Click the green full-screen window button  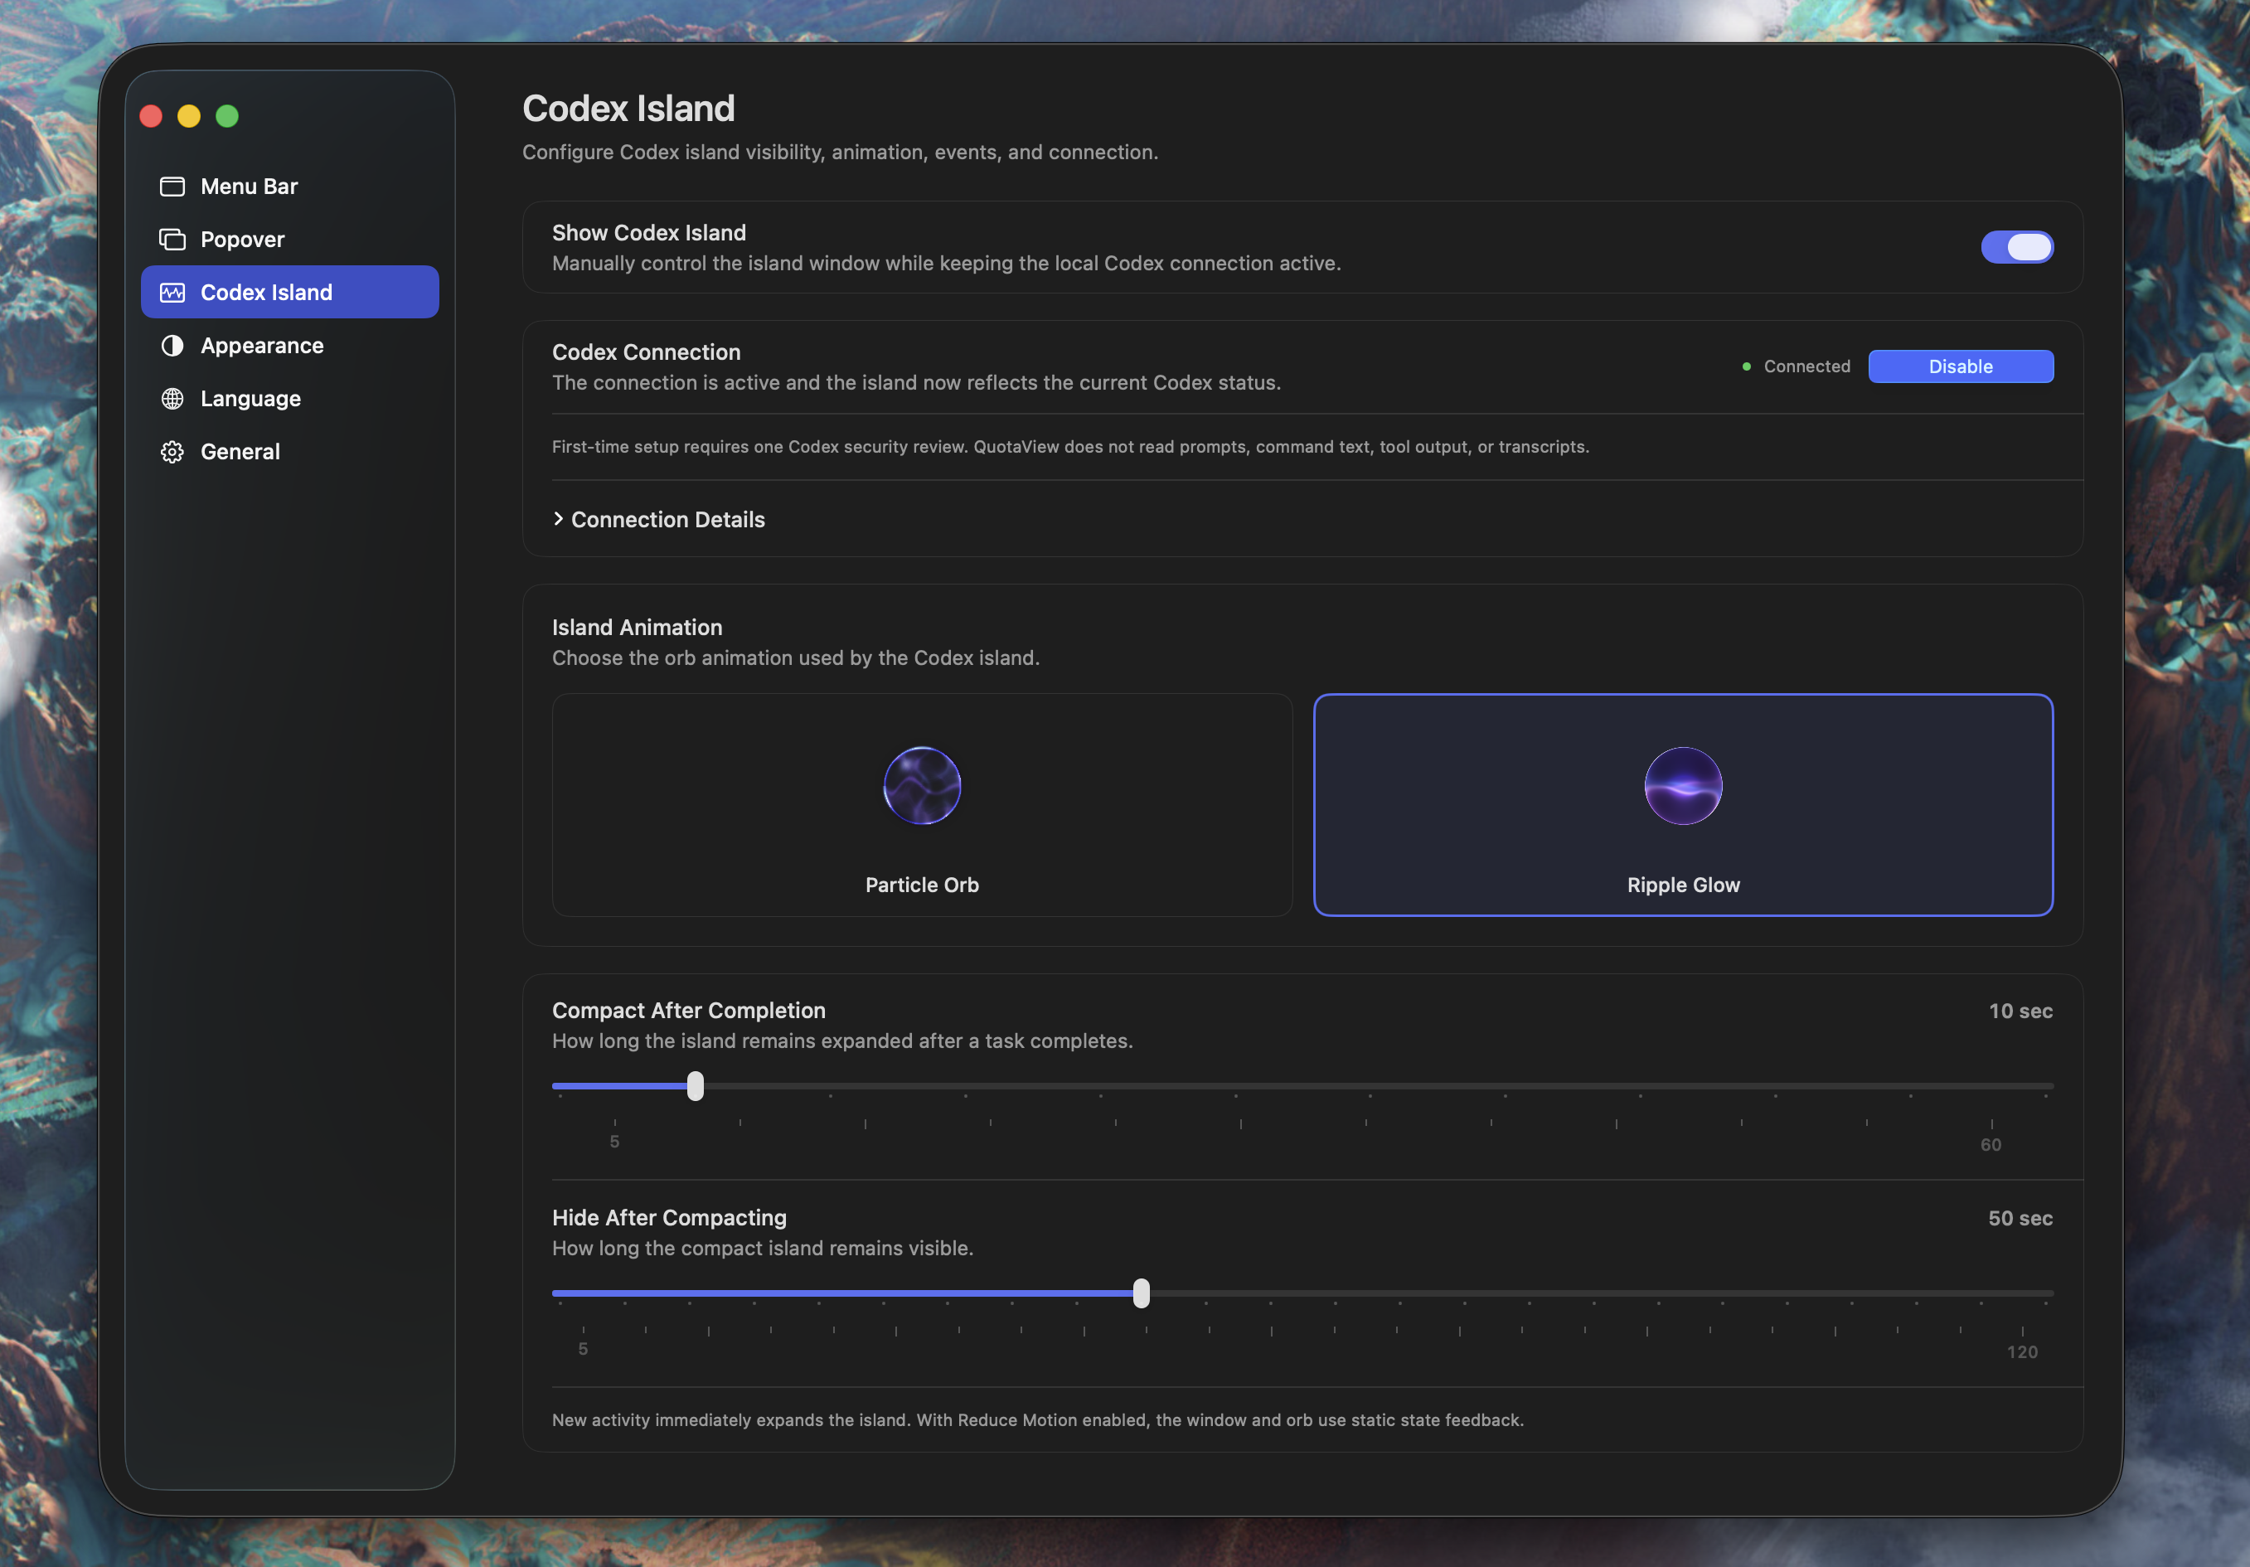click(x=227, y=115)
